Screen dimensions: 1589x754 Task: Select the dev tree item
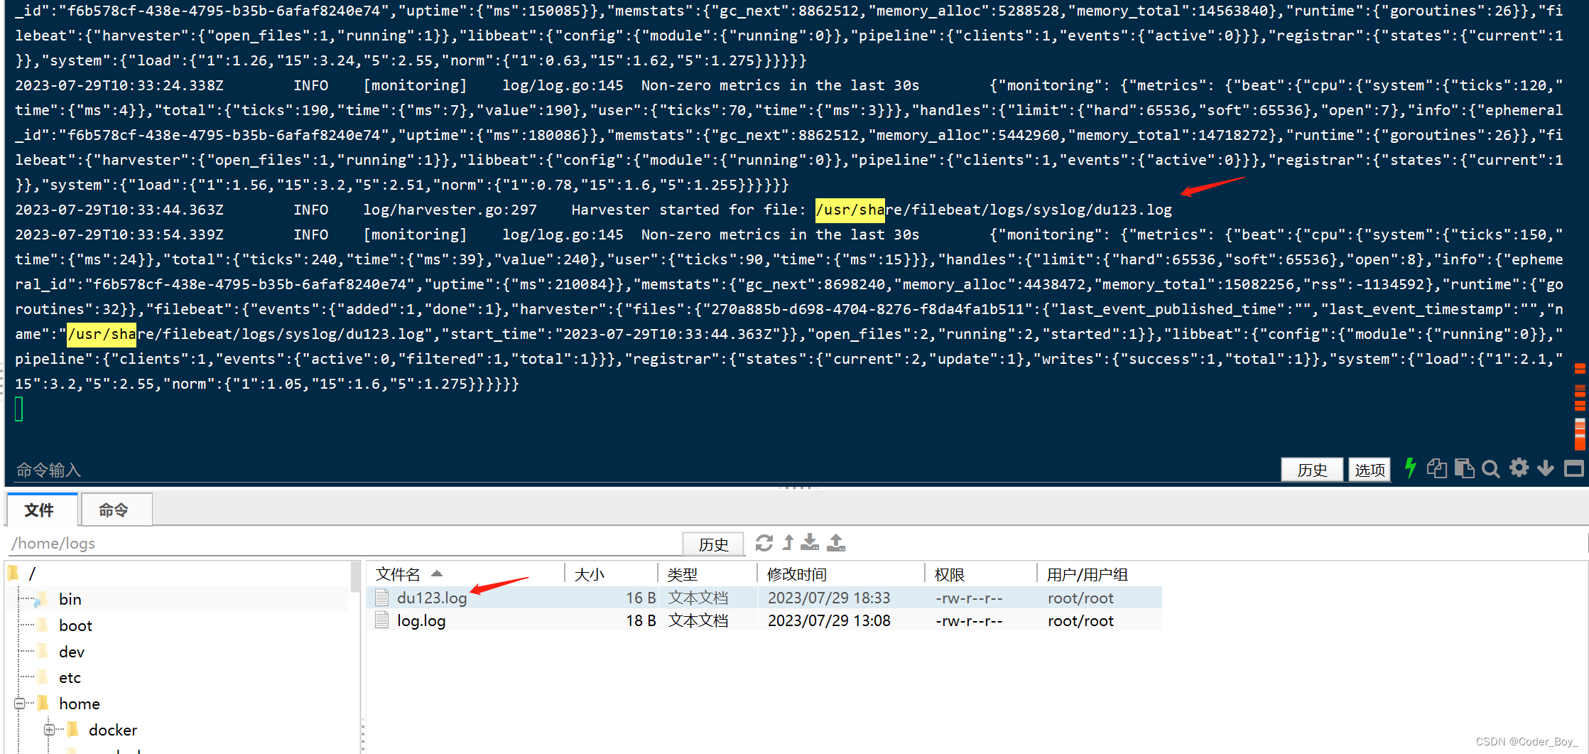click(72, 652)
